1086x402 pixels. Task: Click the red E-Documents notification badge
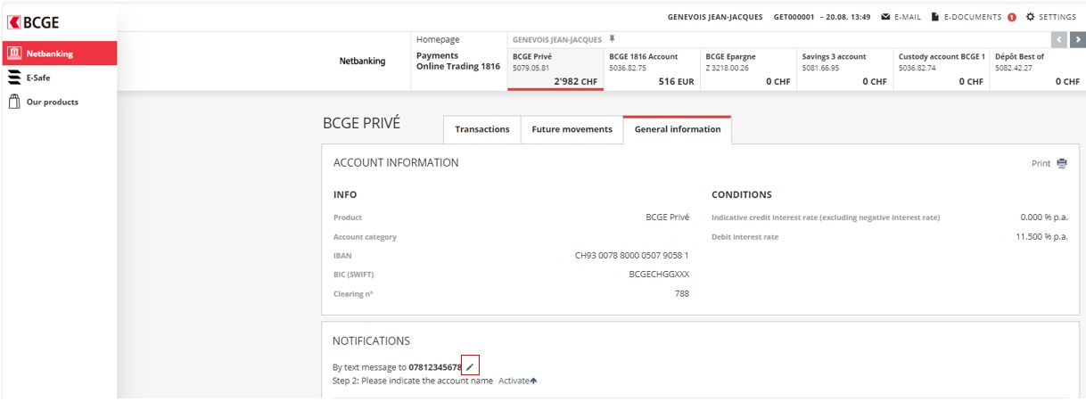1012,17
